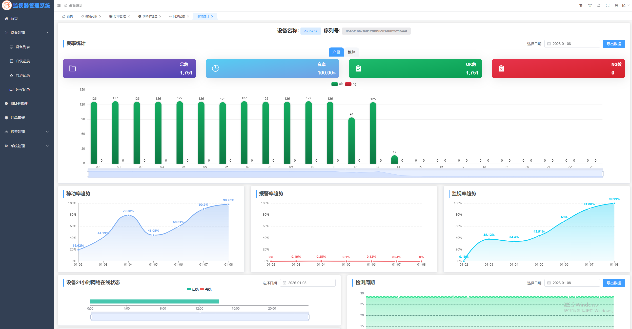
Task: Collapse sidebar with the hamburger icon
Action: 59,5
